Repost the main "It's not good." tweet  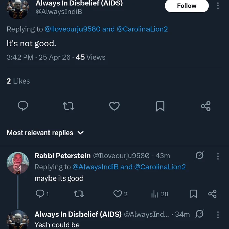(68, 106)
